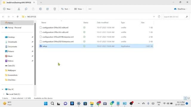Select the setup application file
The image size is (191, 107).
pyautogui.click(x=96, y=46)
